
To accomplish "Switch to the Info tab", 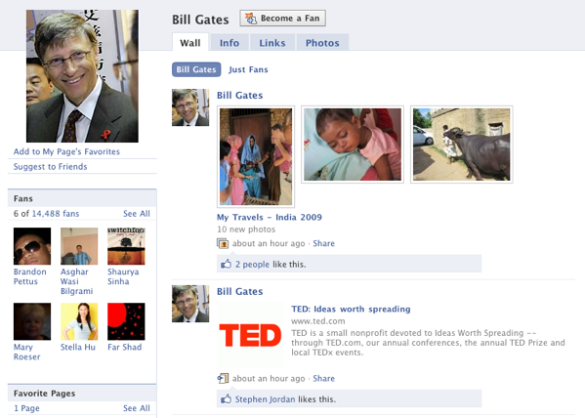I will (x=230, y=43).
